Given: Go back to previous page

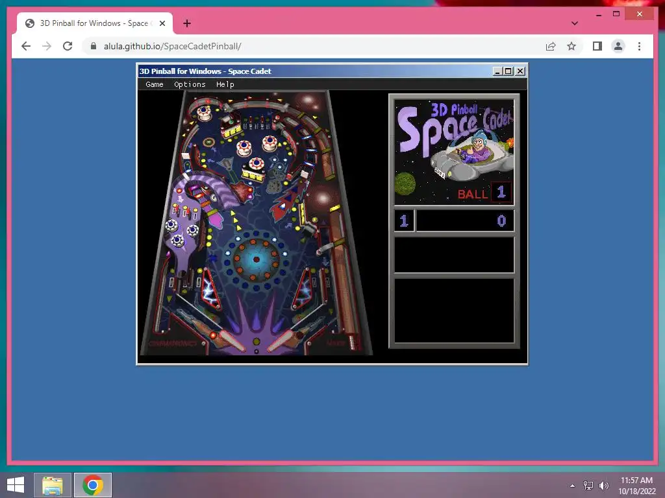Looking at the screenshot, I should tap(26, 46).
